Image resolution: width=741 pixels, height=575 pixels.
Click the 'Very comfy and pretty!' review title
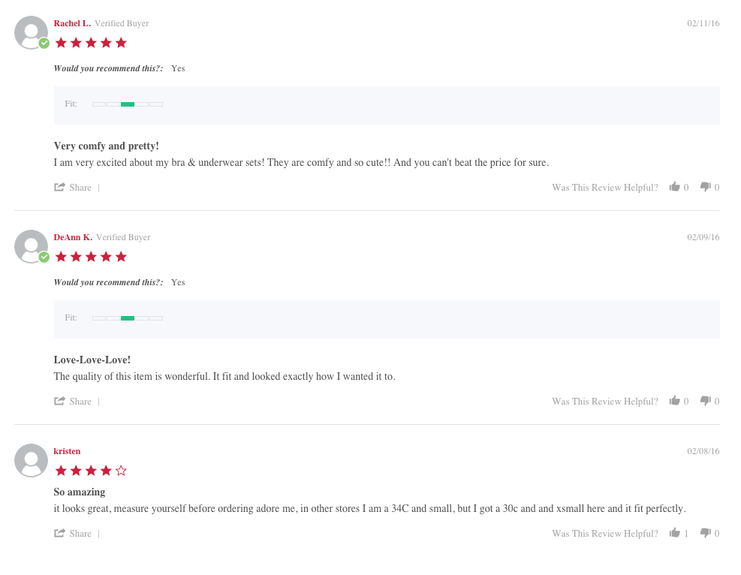point(106,146)
